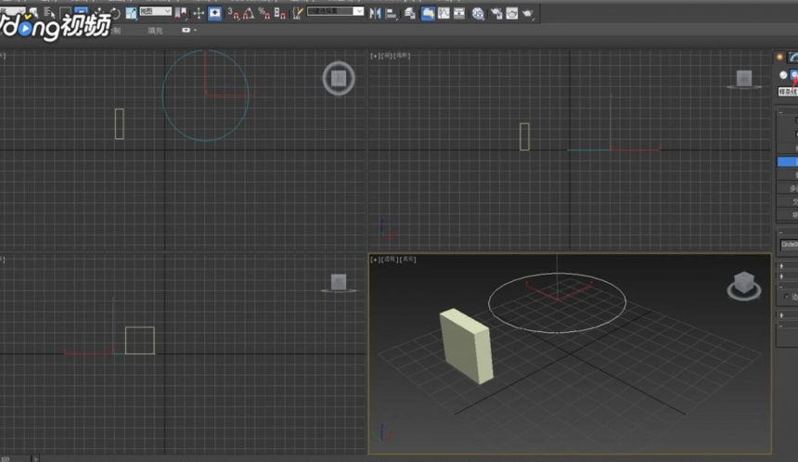
Task: Click the ribbon display options icon
Action: click(x=186, y=31)
